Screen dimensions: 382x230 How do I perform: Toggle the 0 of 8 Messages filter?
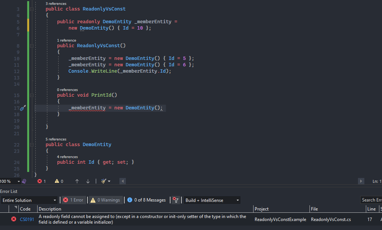[x=146, y=200]
